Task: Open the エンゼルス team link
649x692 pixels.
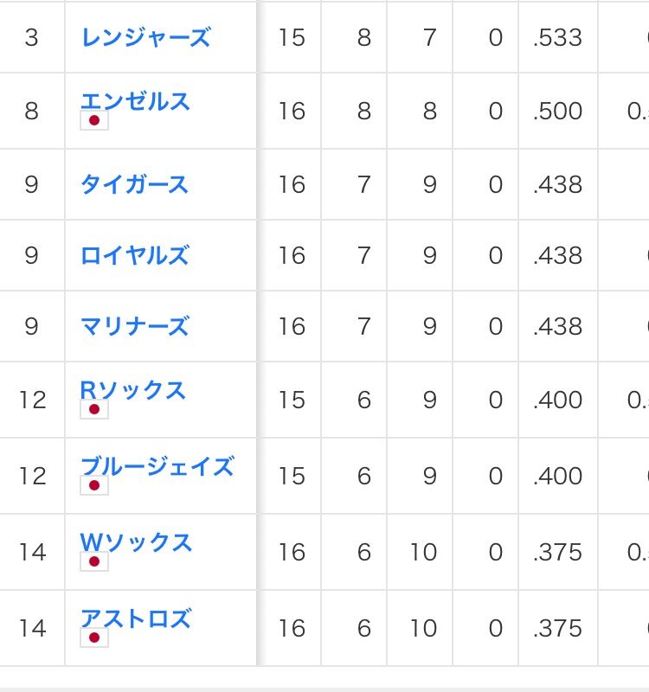Action: (x=135, y=101)
